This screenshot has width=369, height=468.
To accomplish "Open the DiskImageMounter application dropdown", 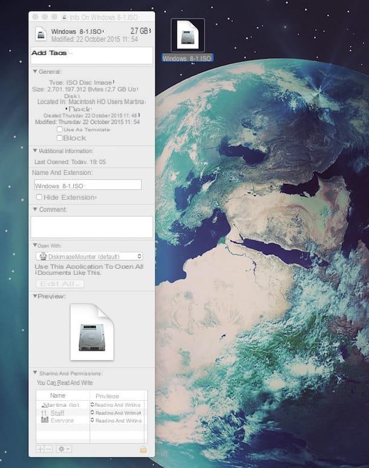I will click(89, 256).
